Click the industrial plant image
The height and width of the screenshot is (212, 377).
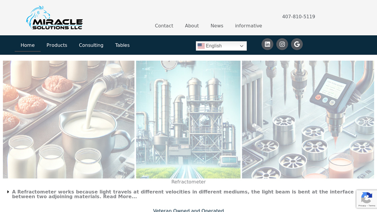click(x=188, y=119)
